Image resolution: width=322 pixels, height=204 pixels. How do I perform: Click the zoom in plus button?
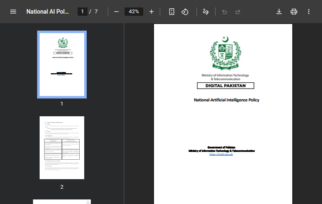tap(152, 12)
